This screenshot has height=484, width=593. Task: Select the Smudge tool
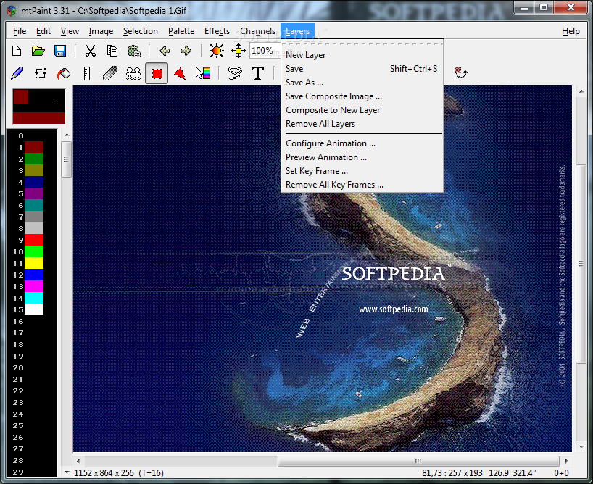coord(110,73)
